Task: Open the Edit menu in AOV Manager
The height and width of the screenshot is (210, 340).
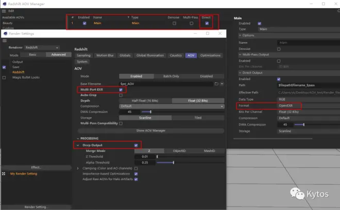Action: [x=11, y=11]
